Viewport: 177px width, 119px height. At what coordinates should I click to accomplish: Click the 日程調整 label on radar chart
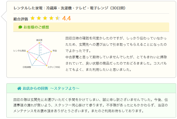pyautogui.click(x=27, y=67)
